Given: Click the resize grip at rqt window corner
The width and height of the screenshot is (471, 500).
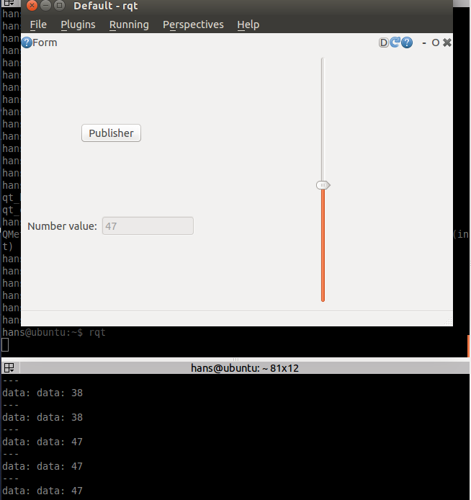Looking at the screenshot, I should (449, 322).
